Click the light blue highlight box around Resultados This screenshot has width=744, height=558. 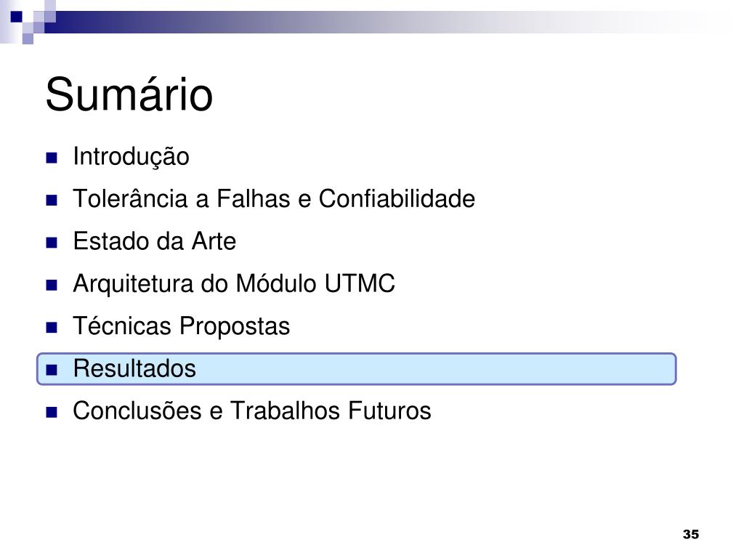pos(356,369)
